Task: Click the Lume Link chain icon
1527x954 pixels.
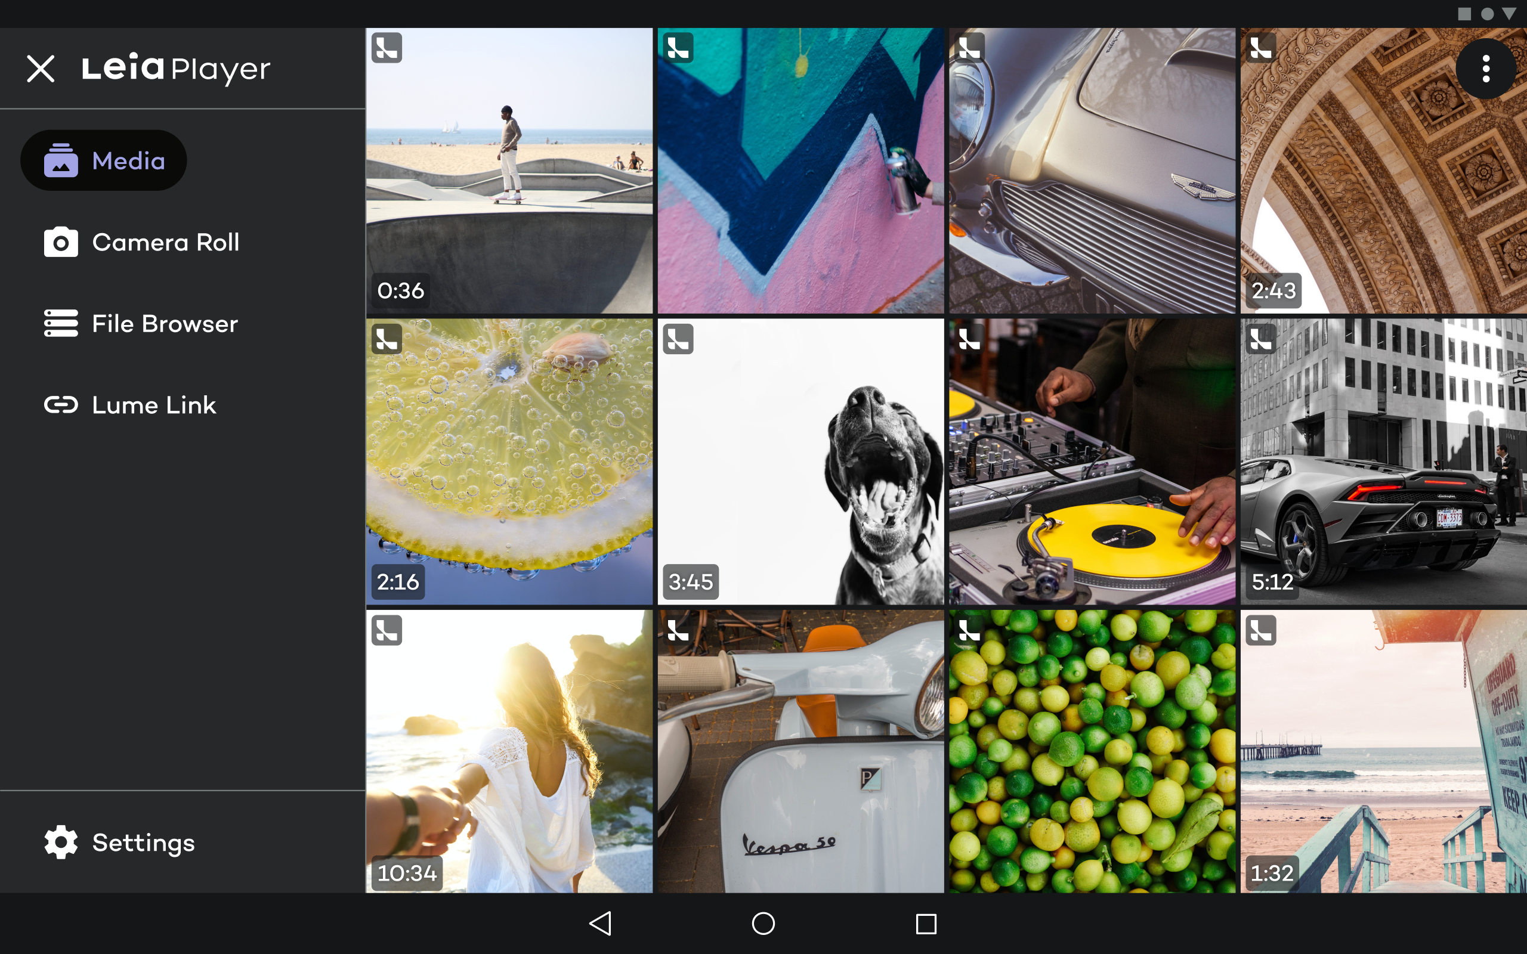Action: click(61, 404)
